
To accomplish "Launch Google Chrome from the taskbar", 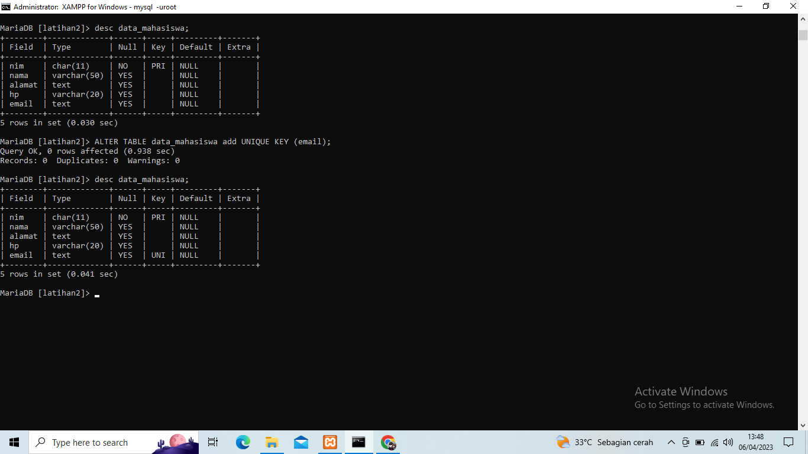I will [x=387, y=442].
